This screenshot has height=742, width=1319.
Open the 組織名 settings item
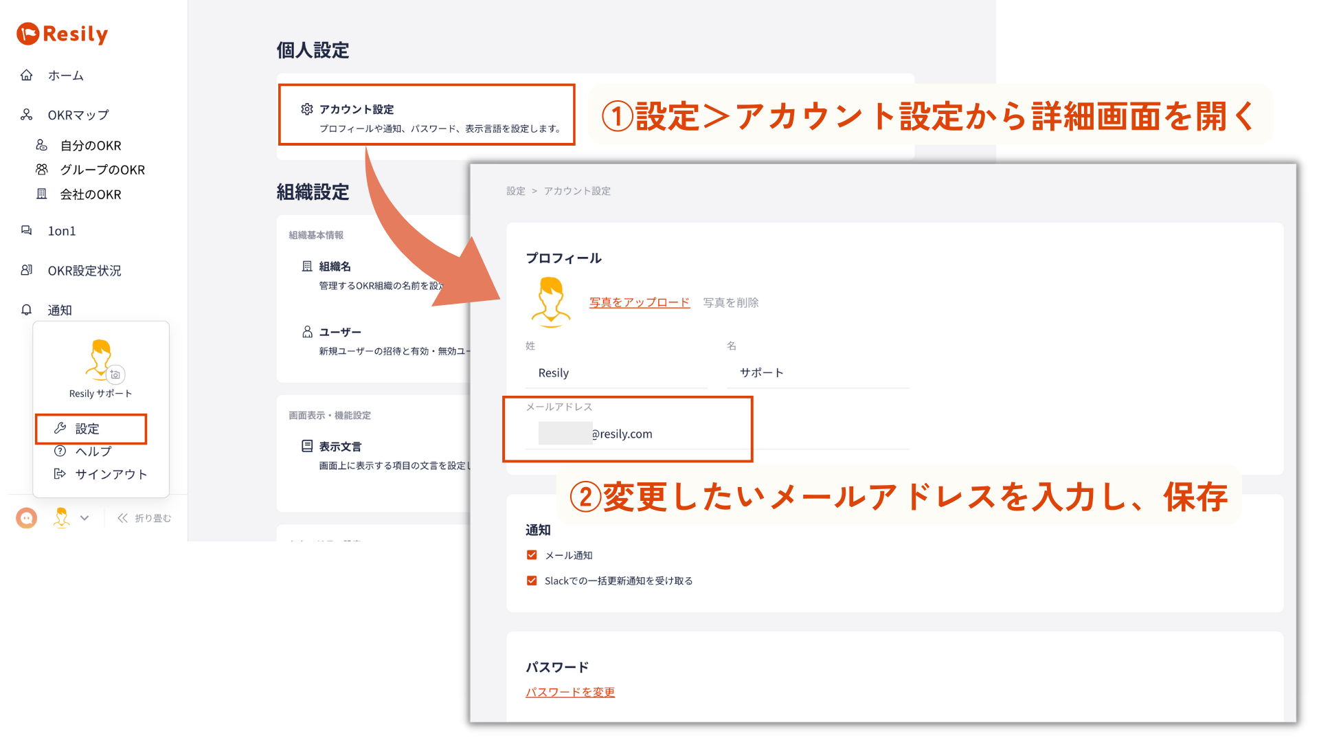tap(335, 267)
